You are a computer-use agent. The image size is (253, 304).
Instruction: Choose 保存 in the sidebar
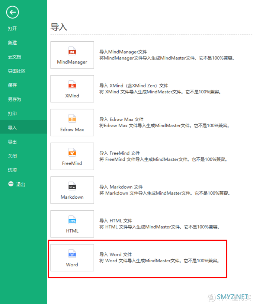[x=12, y=85]
